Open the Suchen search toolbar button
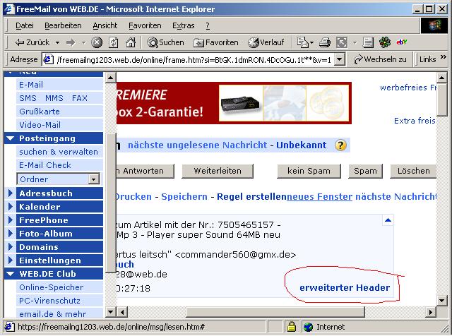Viewport: 452px width, 336px height. [x=165, y=42]
